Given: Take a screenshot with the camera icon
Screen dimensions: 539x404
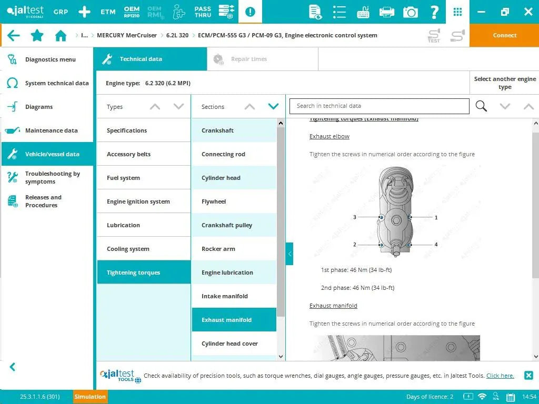Looking at the screenshot, I should 411,11.
